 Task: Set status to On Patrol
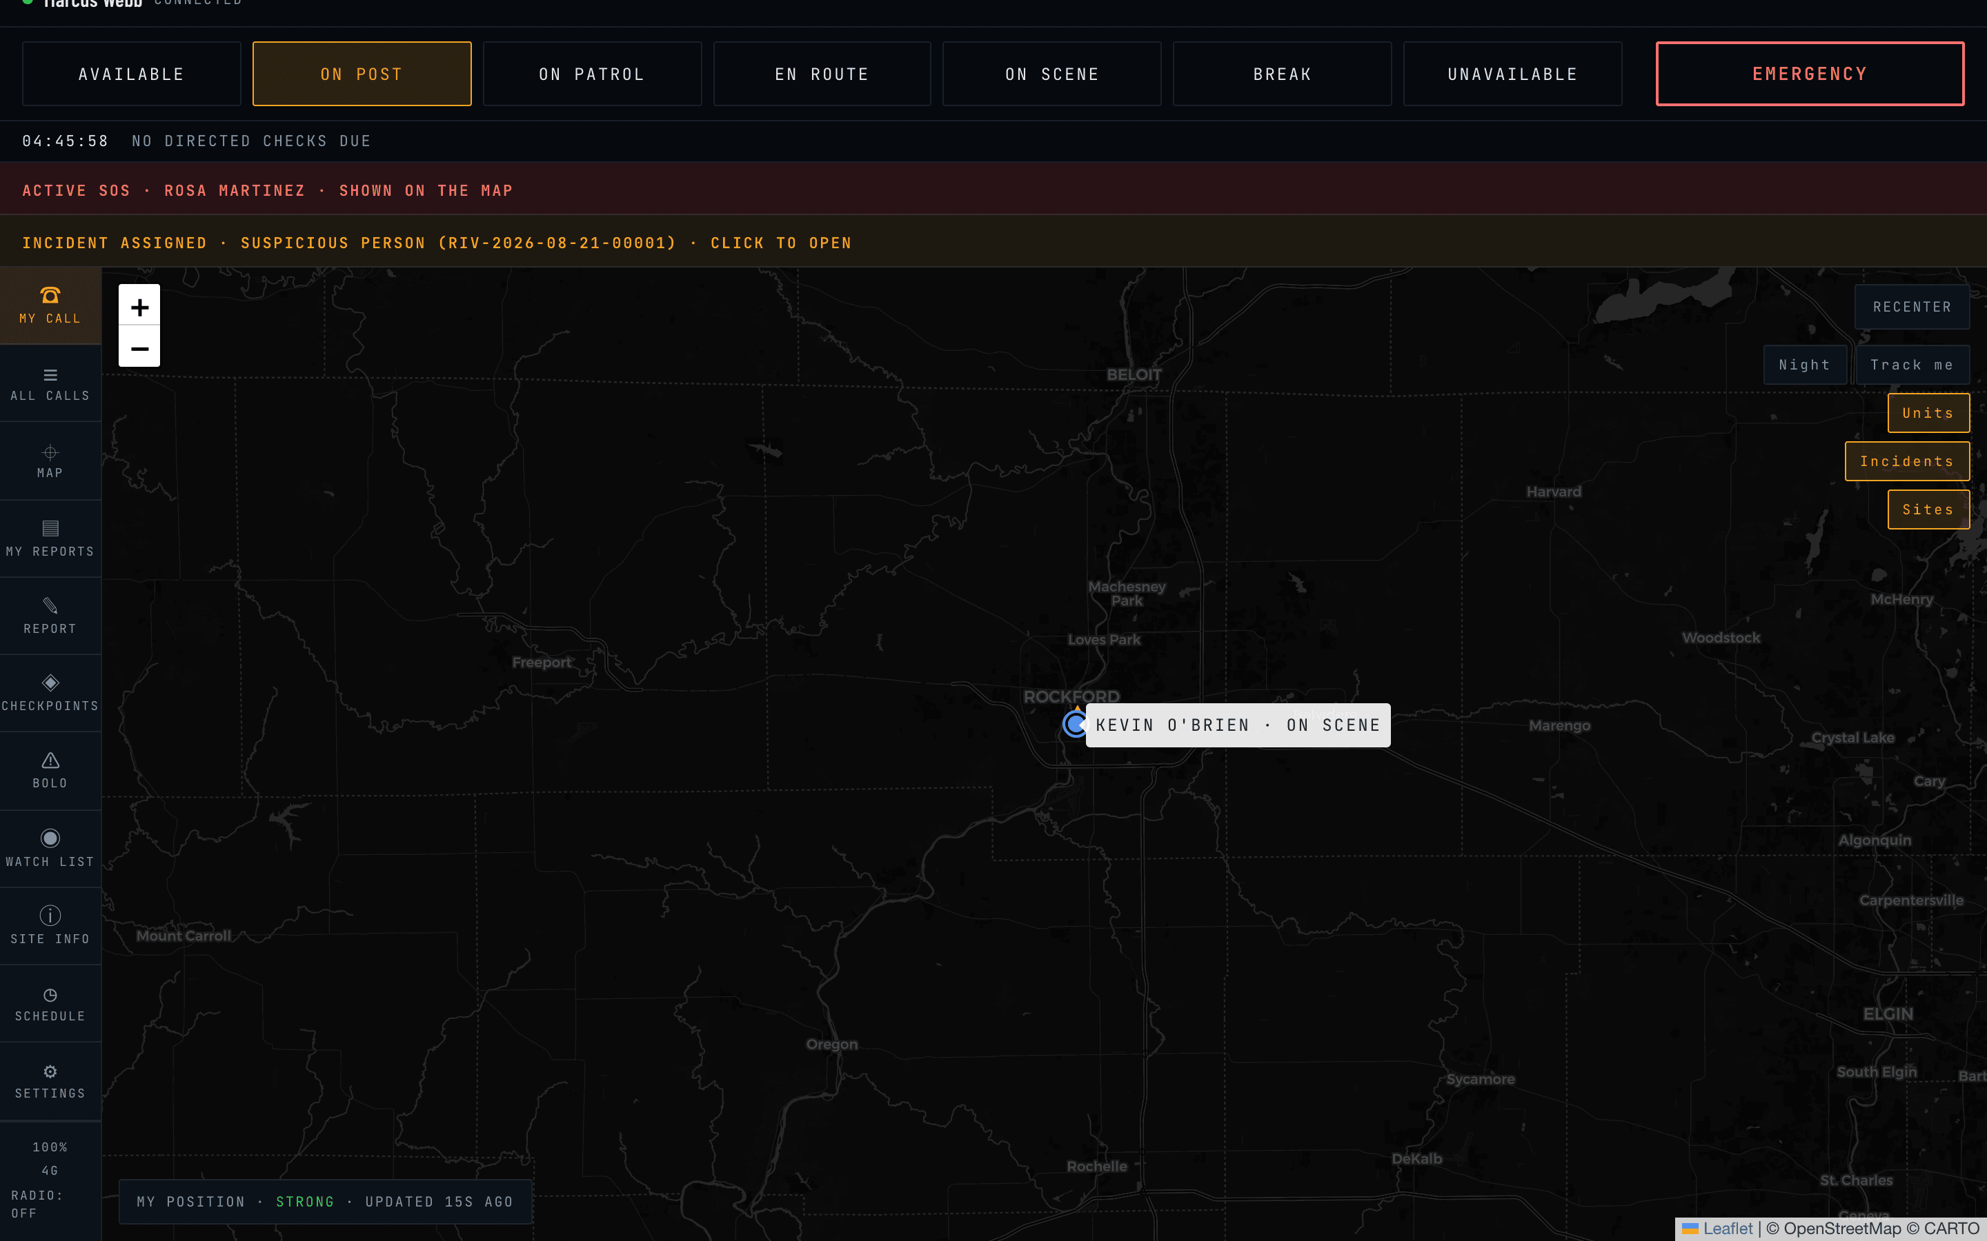(592, 74)
